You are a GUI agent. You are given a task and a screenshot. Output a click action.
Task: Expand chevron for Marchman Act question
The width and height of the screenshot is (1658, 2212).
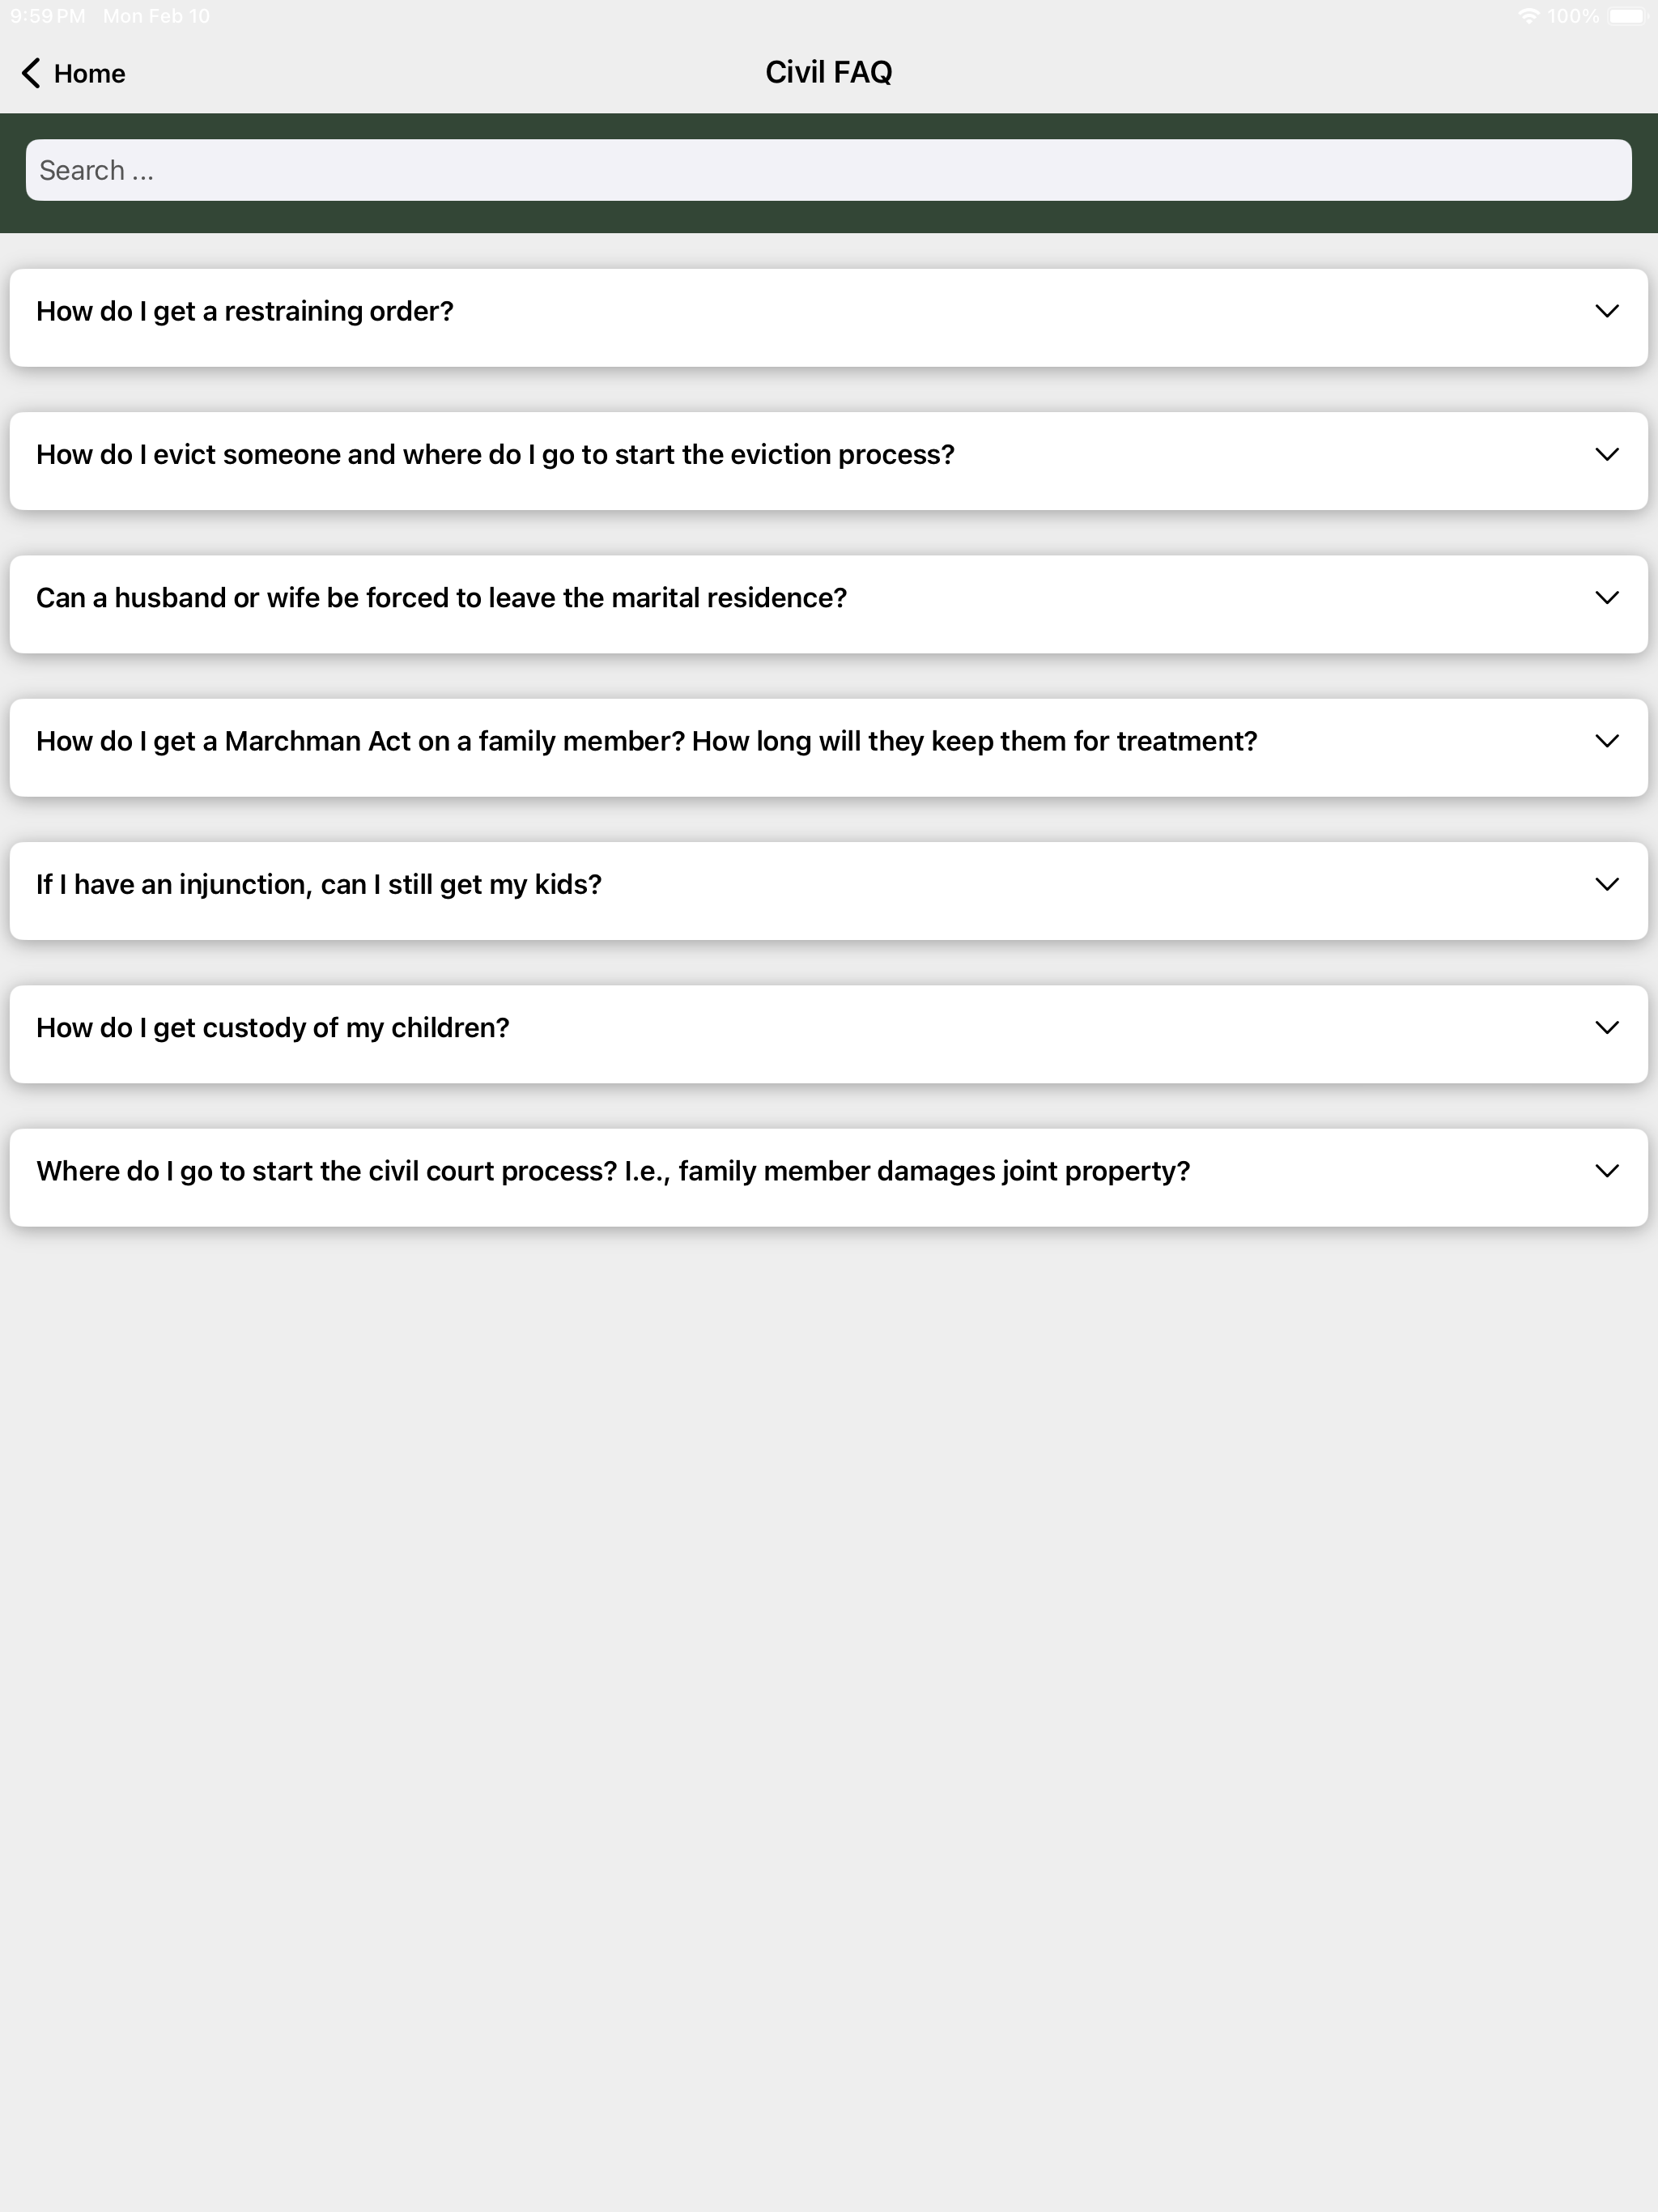pos(1606,741)
